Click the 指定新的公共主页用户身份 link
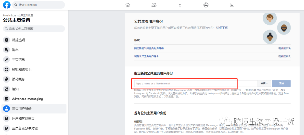Image resolution: width=304 pixels, height=135 pixels. (149, 48)
